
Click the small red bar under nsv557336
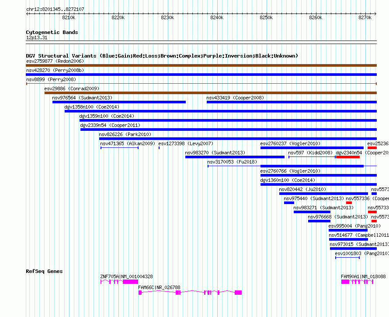(349, 203)
